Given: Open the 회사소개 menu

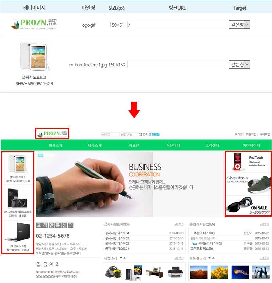Looking at the screenshot, I should pos(55,145).
